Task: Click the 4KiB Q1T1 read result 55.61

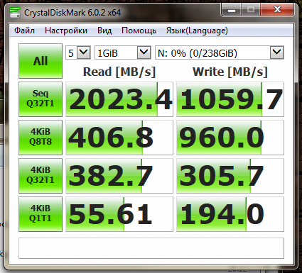Action: pyautogui.click(x=119, y=214)
